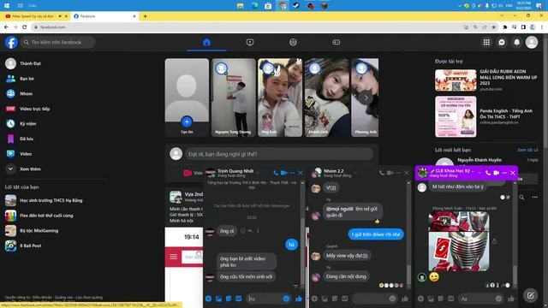Viewport: 548px width, 308px height.
Task: Click the 'Tạo tin' create story card
Action: point(187,98)
